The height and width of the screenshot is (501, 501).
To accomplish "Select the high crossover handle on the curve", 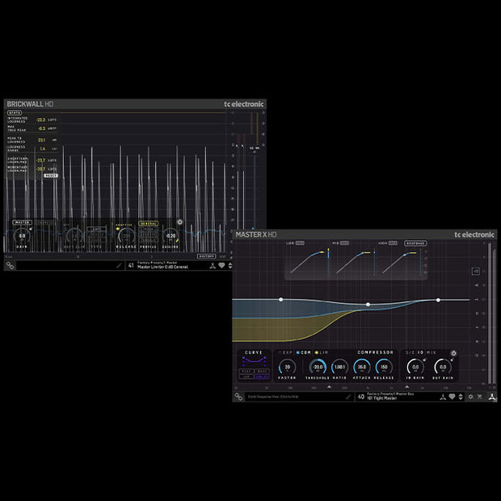I will (x=438, y=300).
